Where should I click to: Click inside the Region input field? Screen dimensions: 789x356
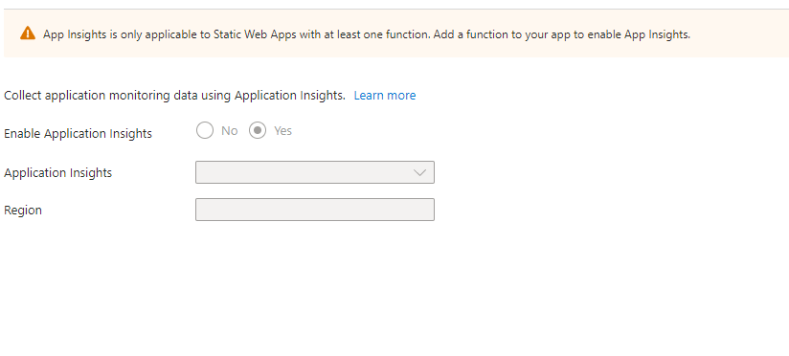coord(315,210)
